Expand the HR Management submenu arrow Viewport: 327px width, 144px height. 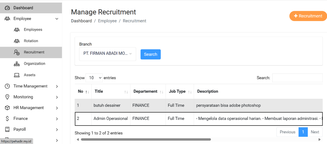(57, 108)
